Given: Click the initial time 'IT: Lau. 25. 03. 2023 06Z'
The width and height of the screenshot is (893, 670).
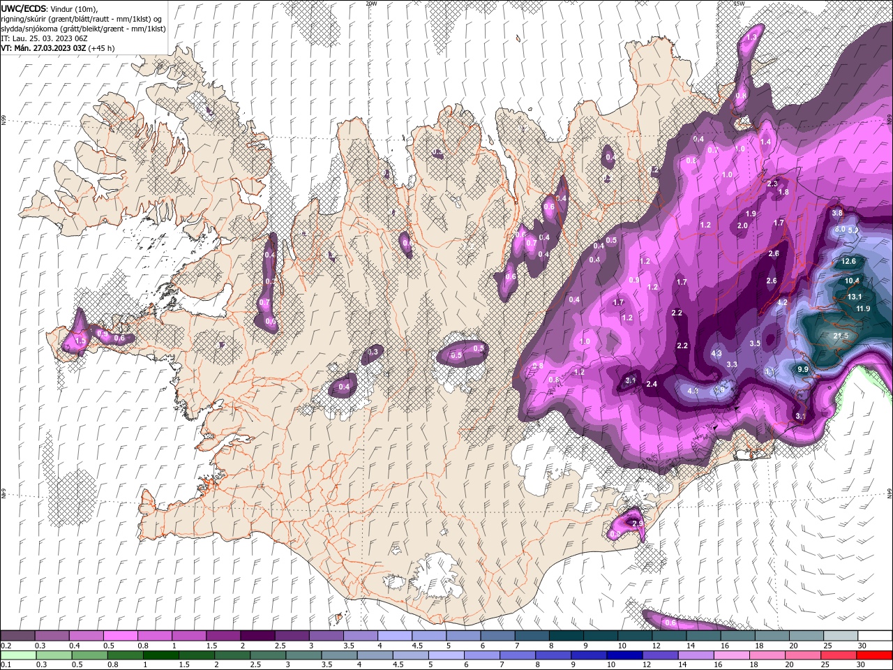Looking at the screenshot, I should [x=44, y=38].
